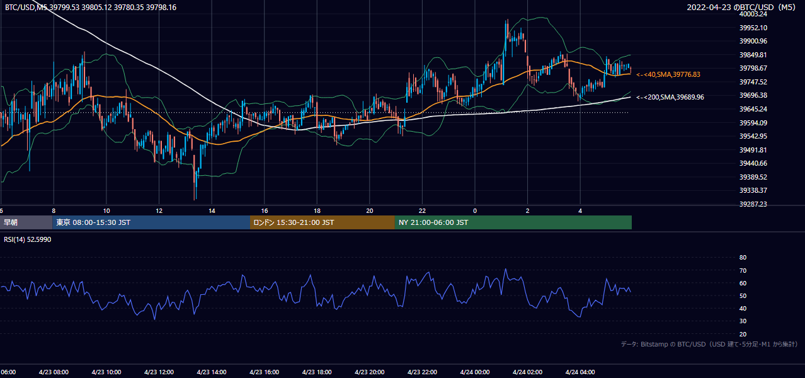Click hour tick 14 under price chart
This screenshot has height=378, width=805.
(x=212, y=210)
